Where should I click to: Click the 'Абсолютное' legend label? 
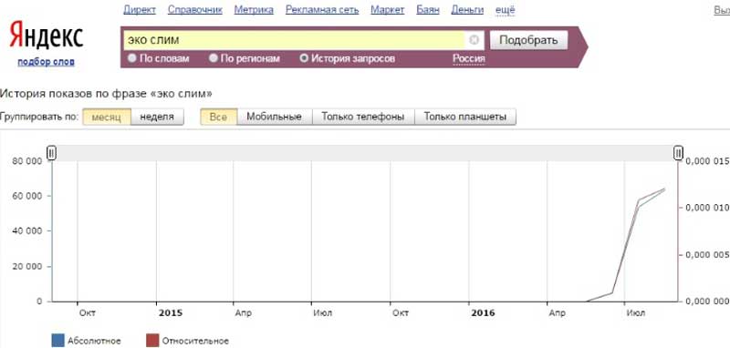pyautogui.click(x=94, y=341)
